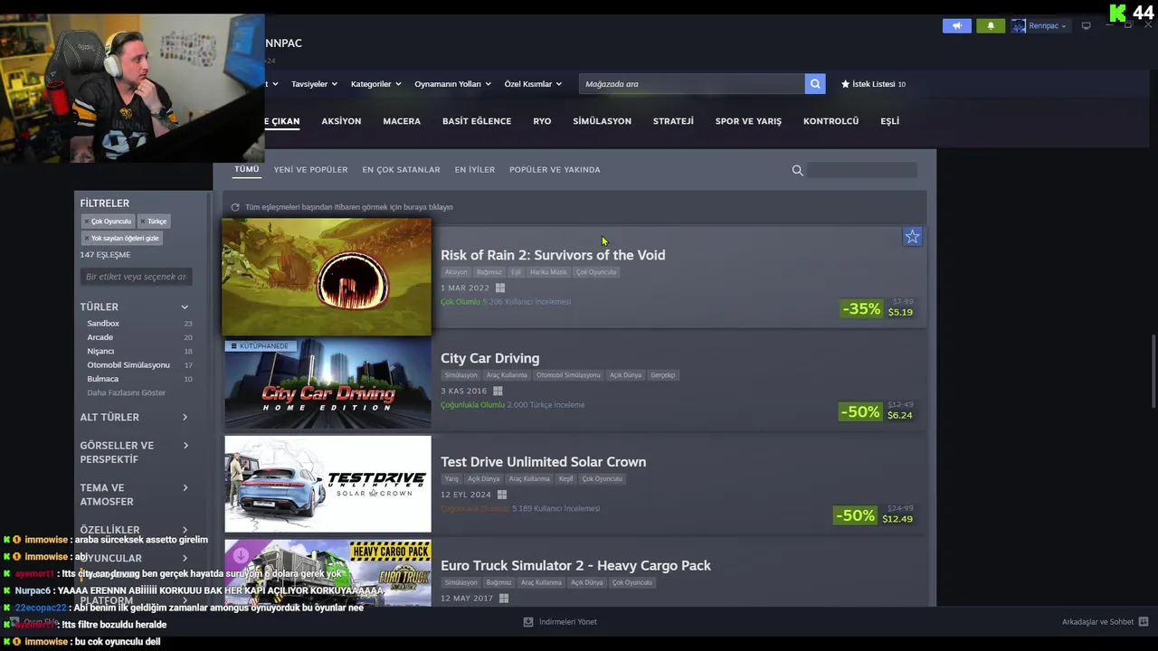1158x651 pixels.
Task: Open İstek Listesi wishlist link
Action: click(873, 84)
